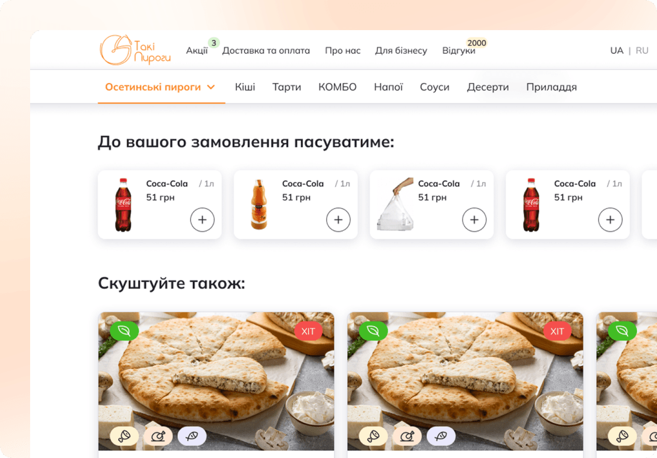
Task: Go to the Напої category tab
Action: 388,87
